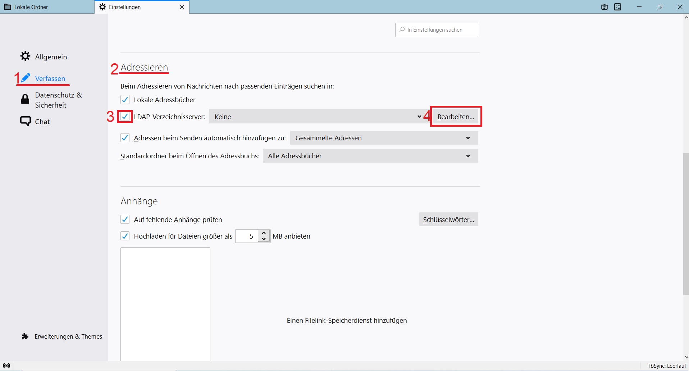
Task: Click the Filelink storage services list box
Action: tap(165, 304)
